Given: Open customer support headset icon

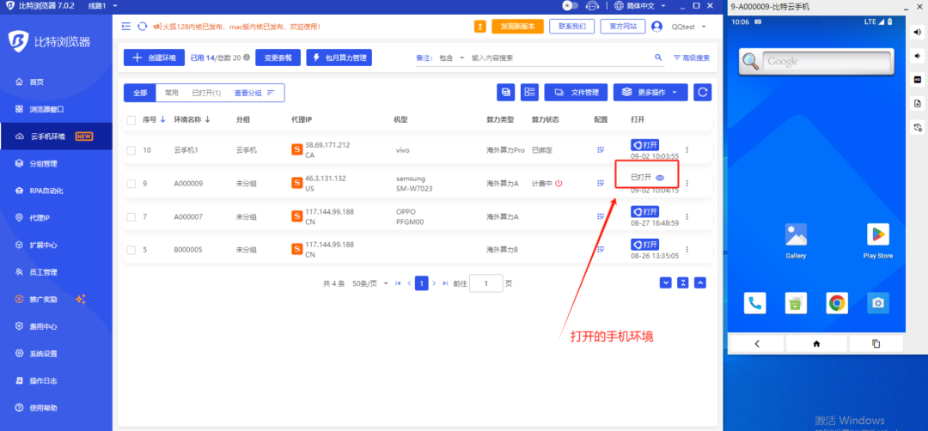Looking at the screenshot, I should [592, 6].
